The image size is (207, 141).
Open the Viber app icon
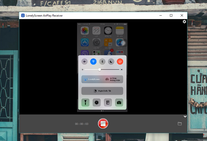coord(85,53)
